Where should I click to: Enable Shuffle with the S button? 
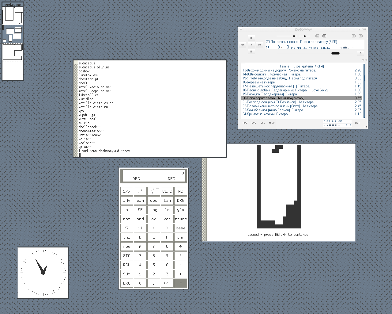(354, 36)
